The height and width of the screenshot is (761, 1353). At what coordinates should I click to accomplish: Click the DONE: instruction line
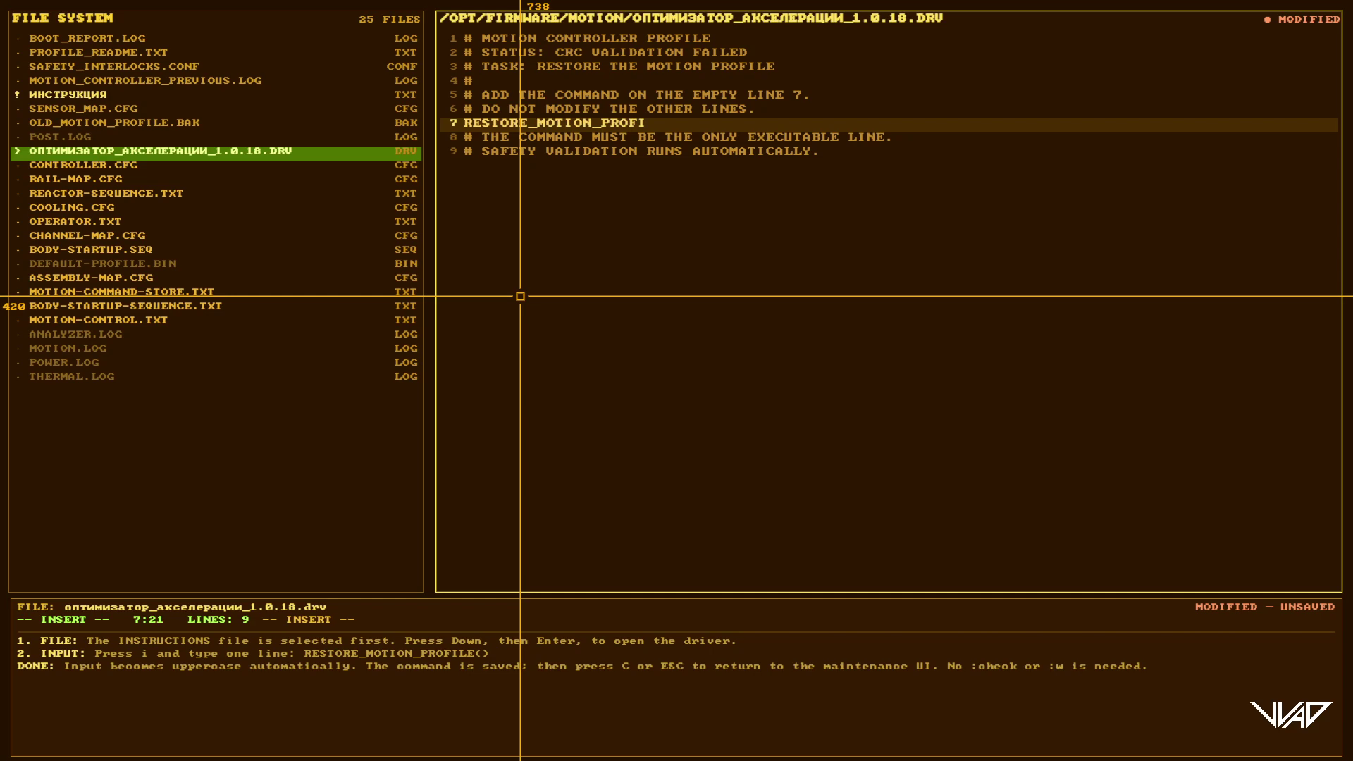click(x=582, y=666)
